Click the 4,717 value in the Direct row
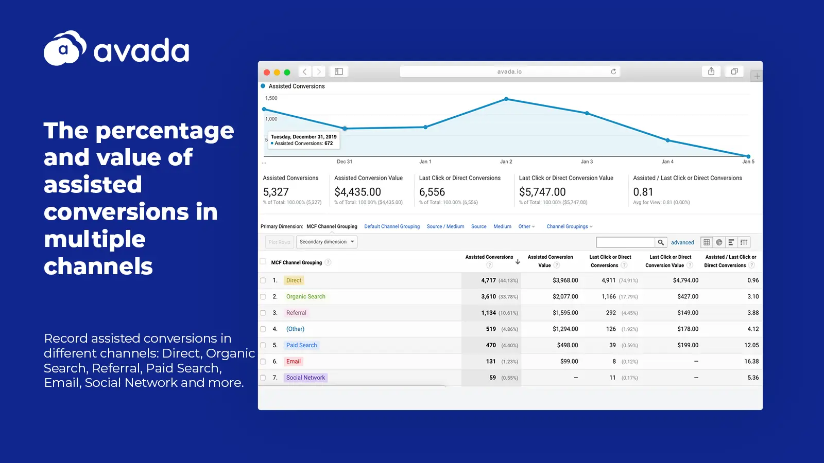This screenshot has height=463, width=824. pos(488,280)
